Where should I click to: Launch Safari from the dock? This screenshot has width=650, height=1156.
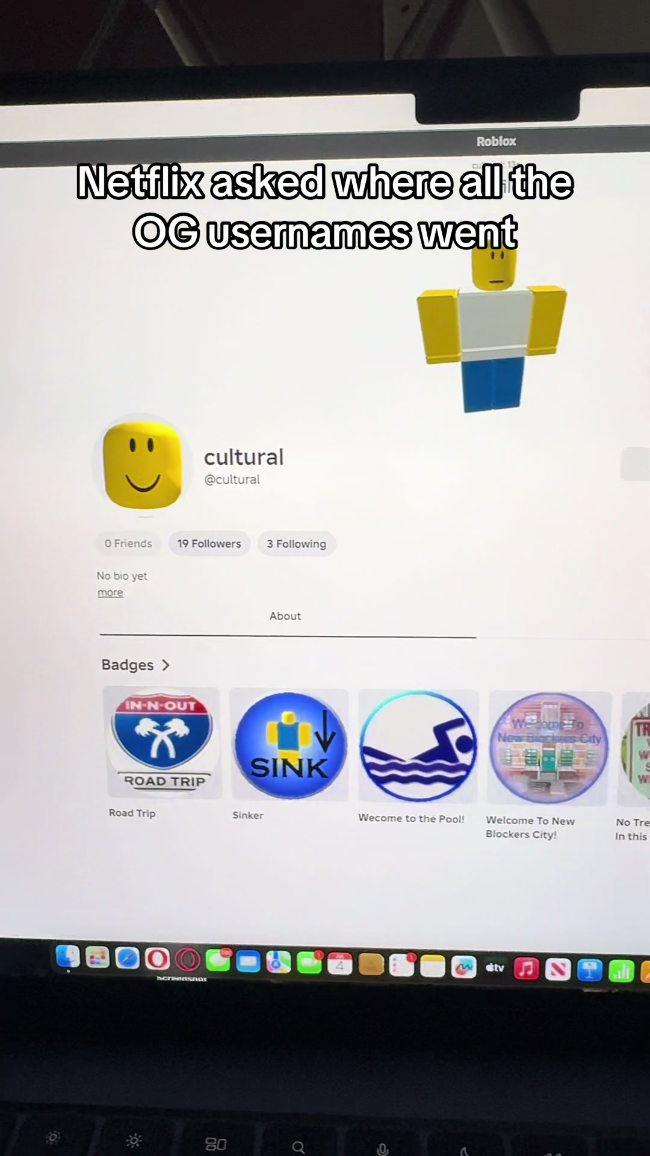tap(128, 959)
